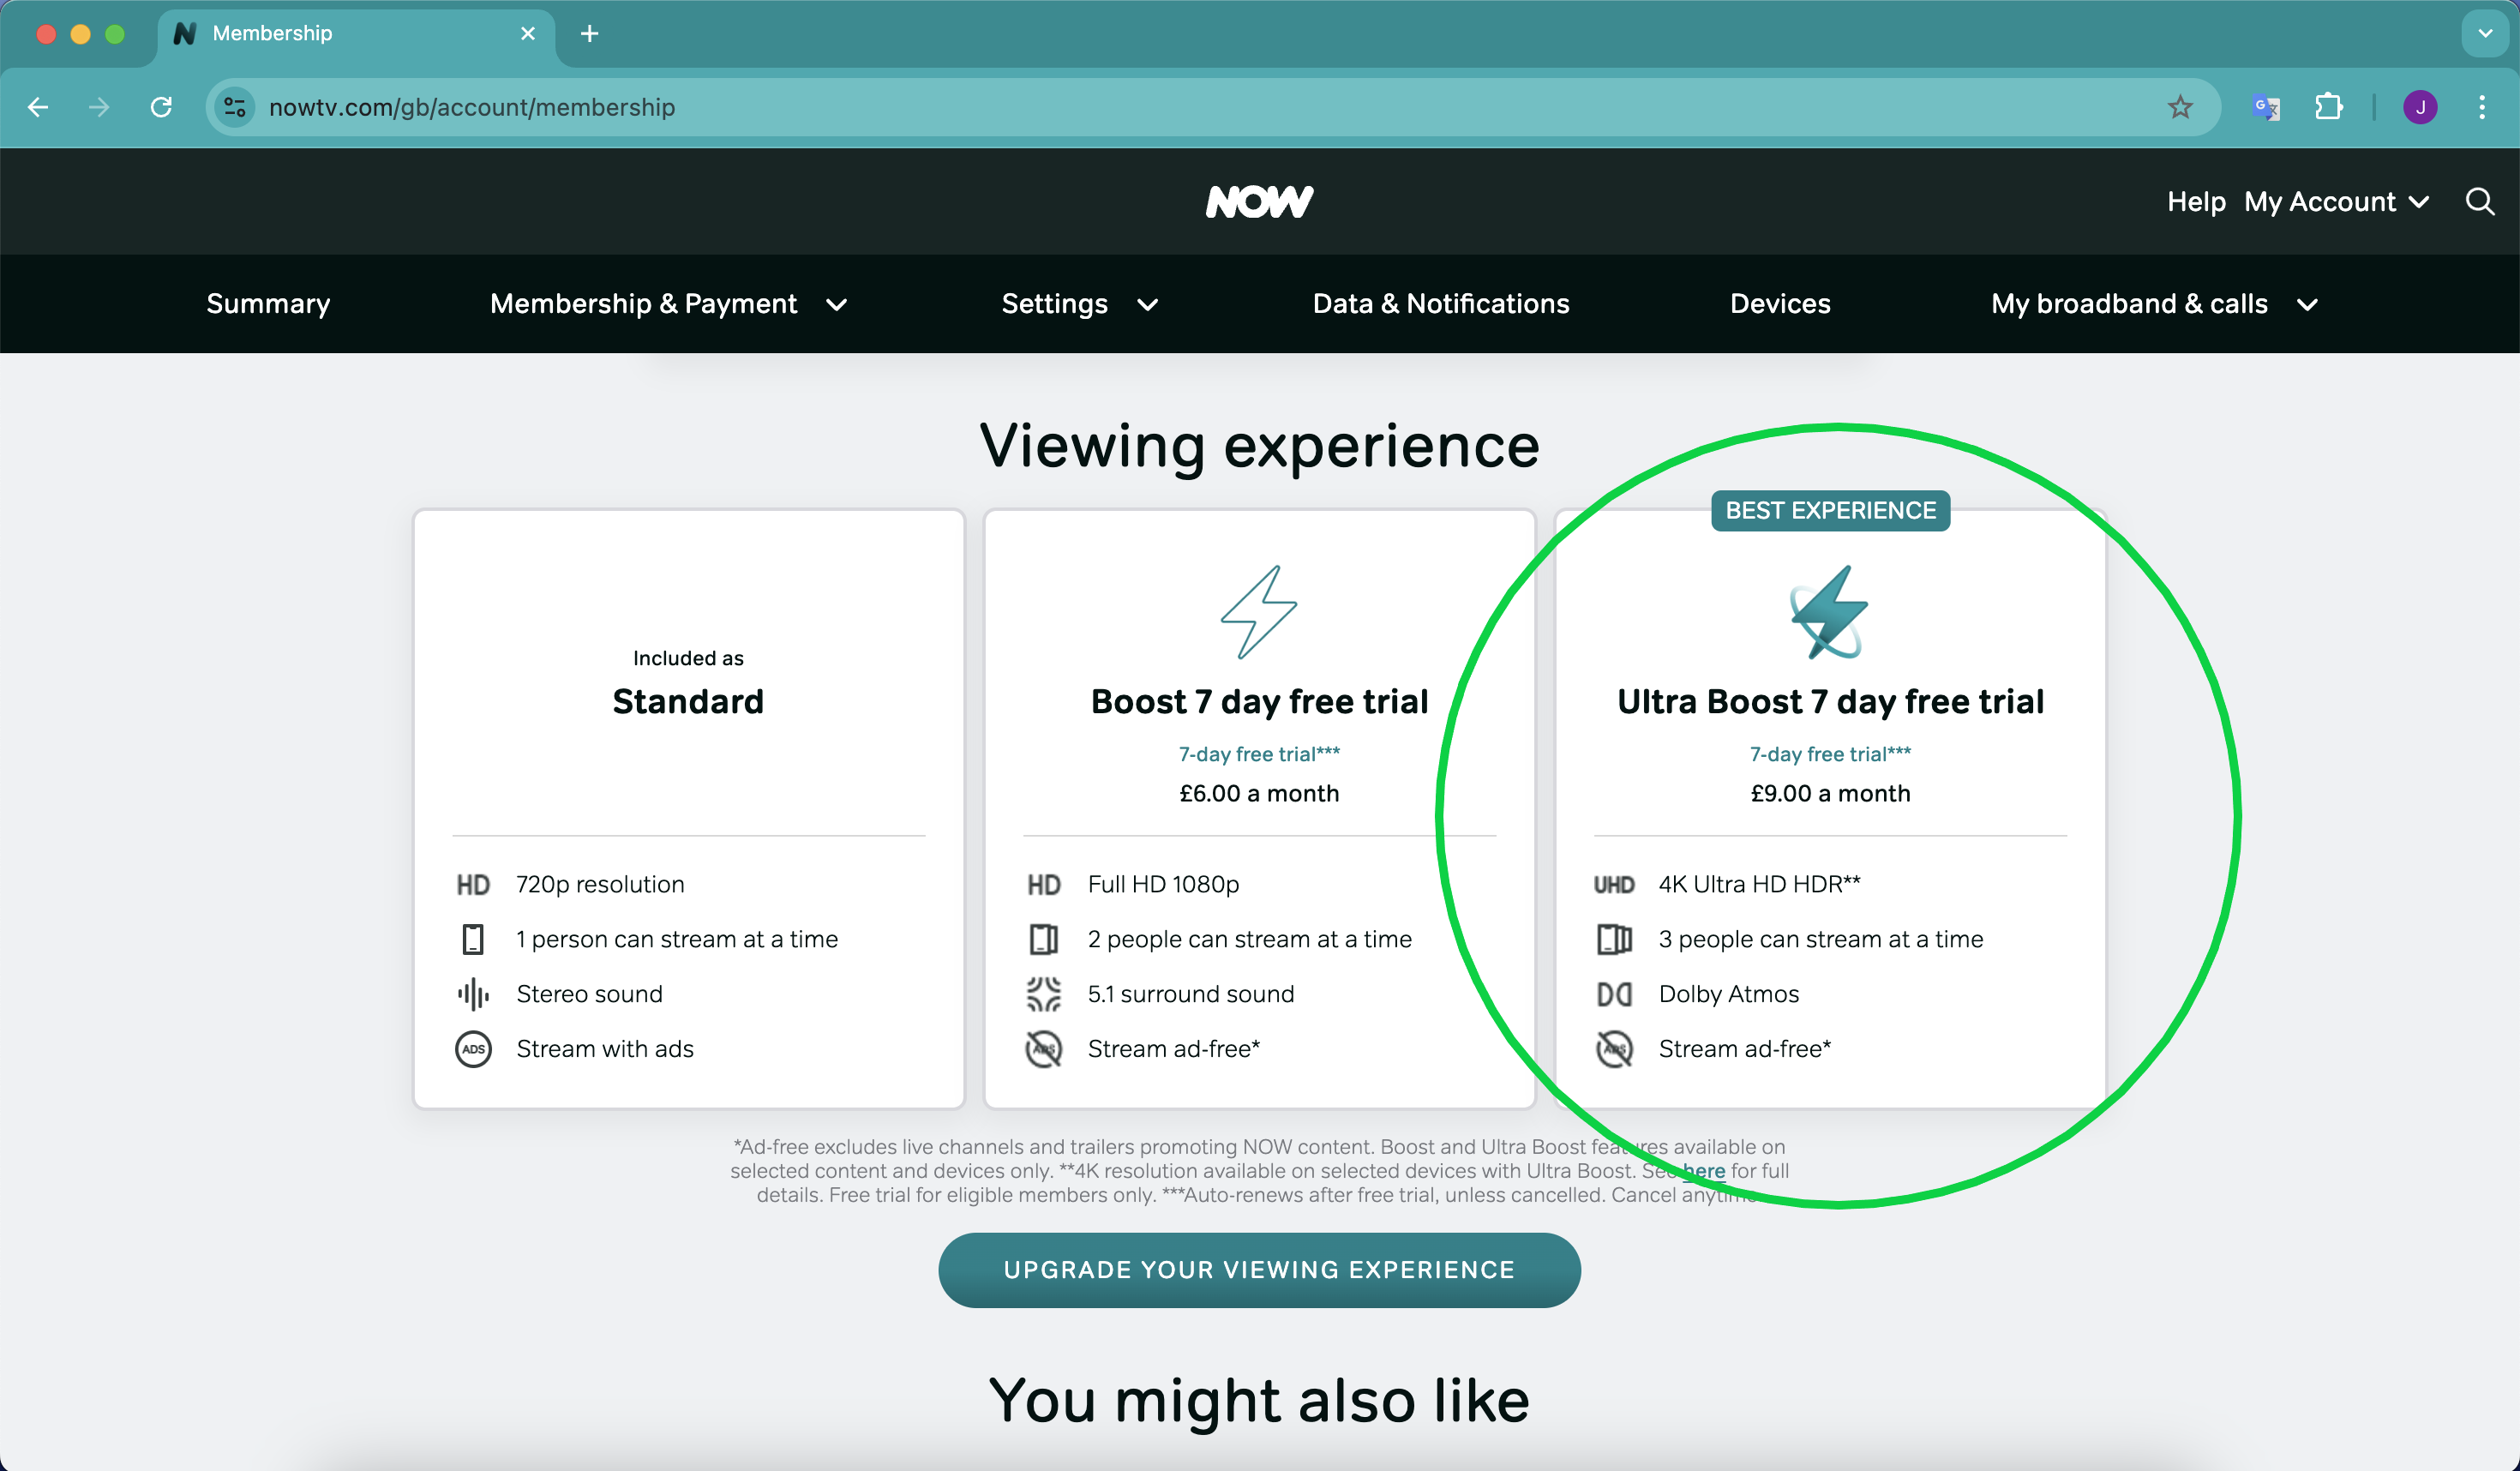Click the N favicon on the Membership tab
This screenshot has height=1471, width=2520.
[x=185, y=33]
